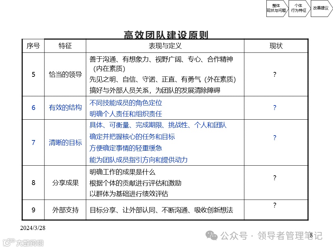Viewport: 333px width, 249px height.
Task: Click the date 2024/3/28
Action: pos(33,228)
